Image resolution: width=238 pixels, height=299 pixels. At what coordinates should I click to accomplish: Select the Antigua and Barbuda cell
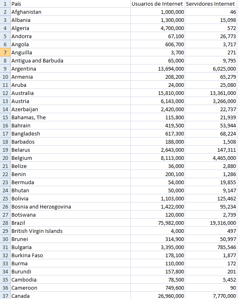click(x=70, y=60)
